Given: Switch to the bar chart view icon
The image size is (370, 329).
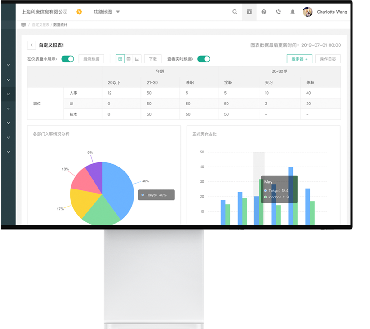Looking at the screenshot, I should click(137, 59).
